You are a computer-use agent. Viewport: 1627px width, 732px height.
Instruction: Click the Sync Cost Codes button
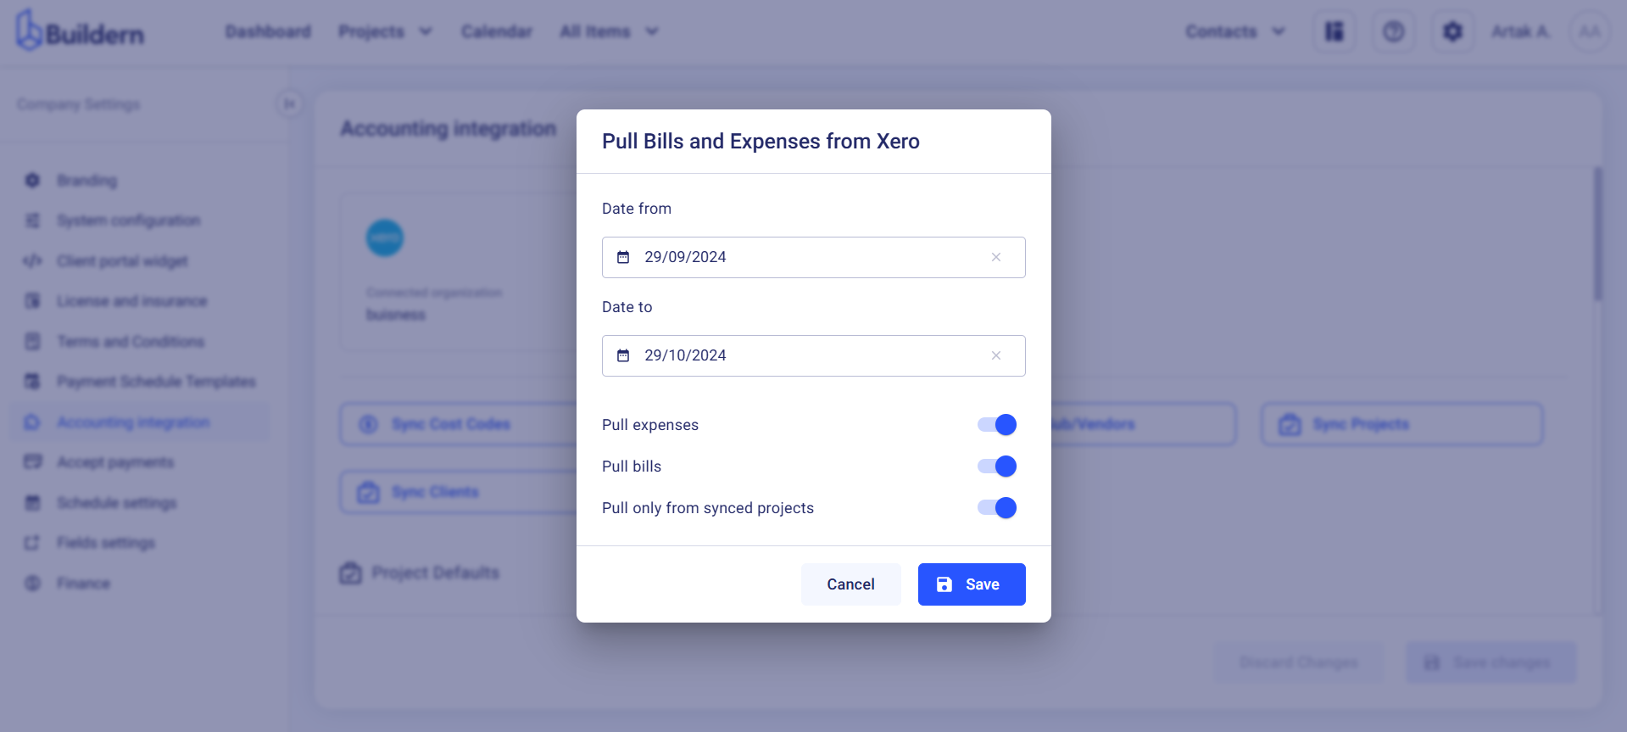click(459, 424)
